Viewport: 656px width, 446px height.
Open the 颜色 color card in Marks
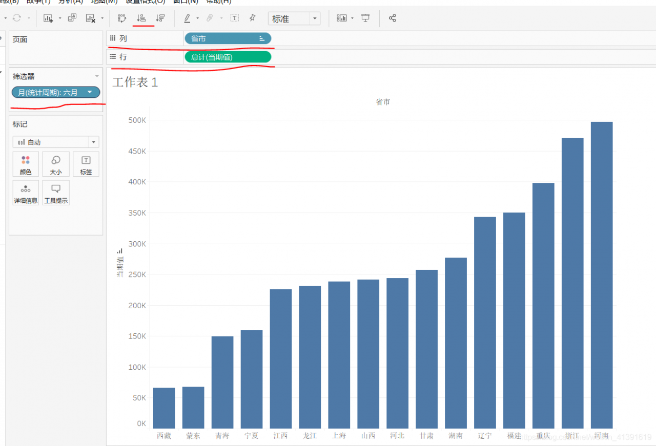26,164
